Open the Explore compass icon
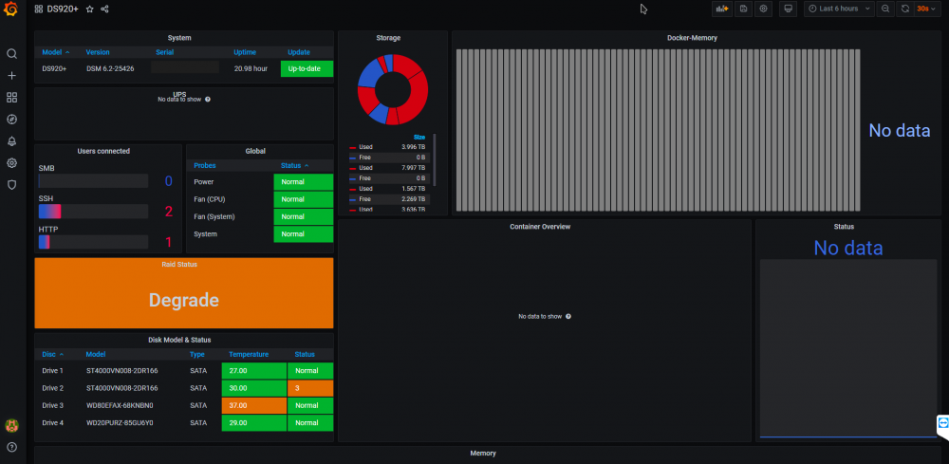 click(x=11, y=120)
